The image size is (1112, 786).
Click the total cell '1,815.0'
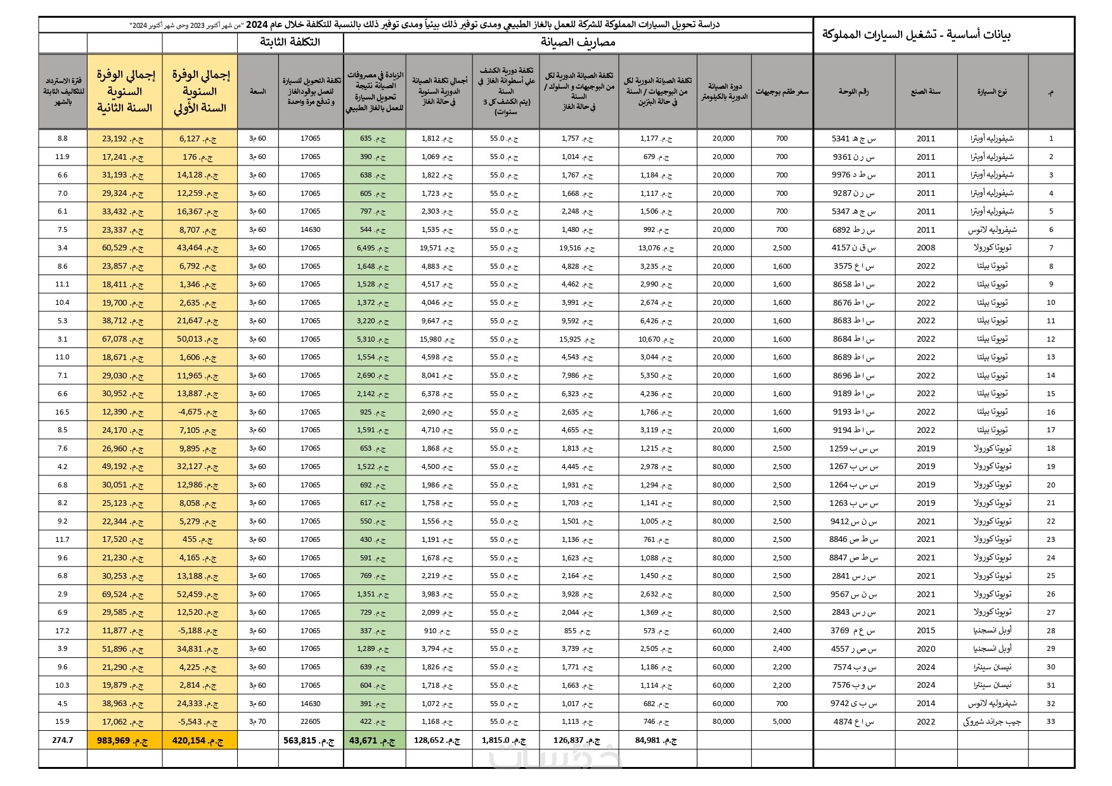click(x=505, y=740)
